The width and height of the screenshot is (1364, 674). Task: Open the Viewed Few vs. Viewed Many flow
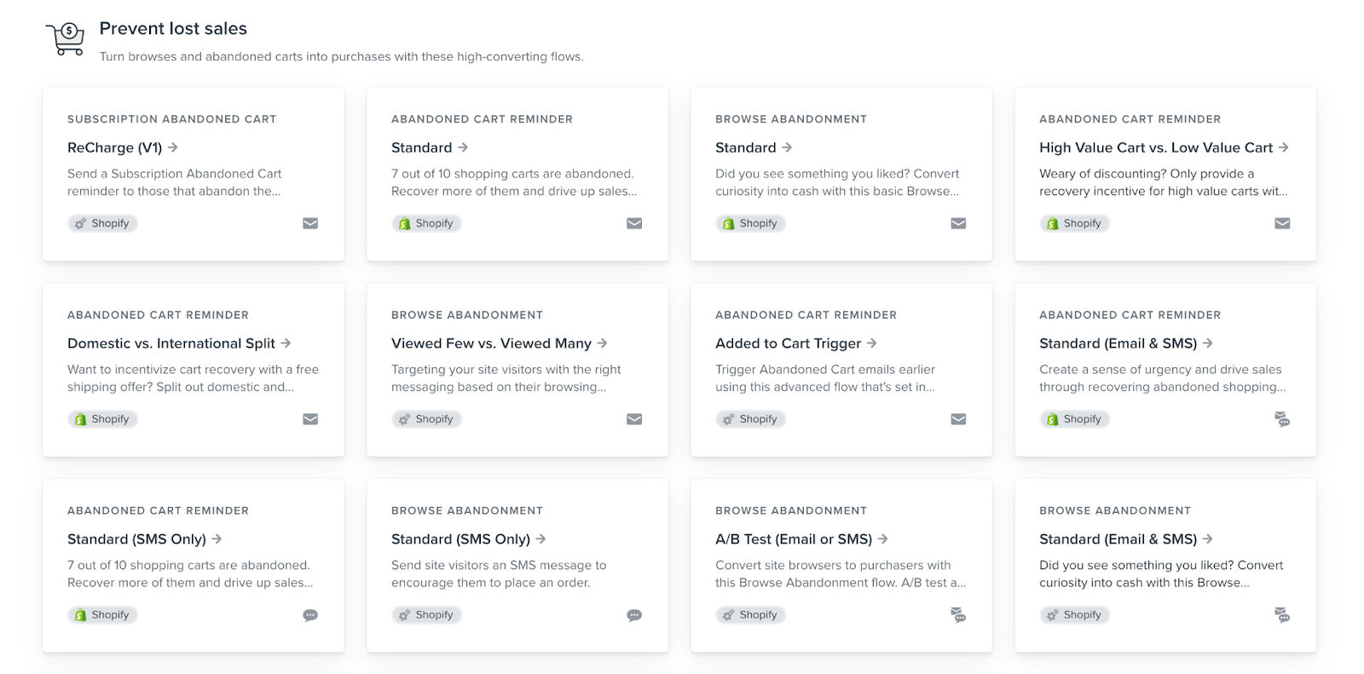pyautogui.click(x=491, y=343)
